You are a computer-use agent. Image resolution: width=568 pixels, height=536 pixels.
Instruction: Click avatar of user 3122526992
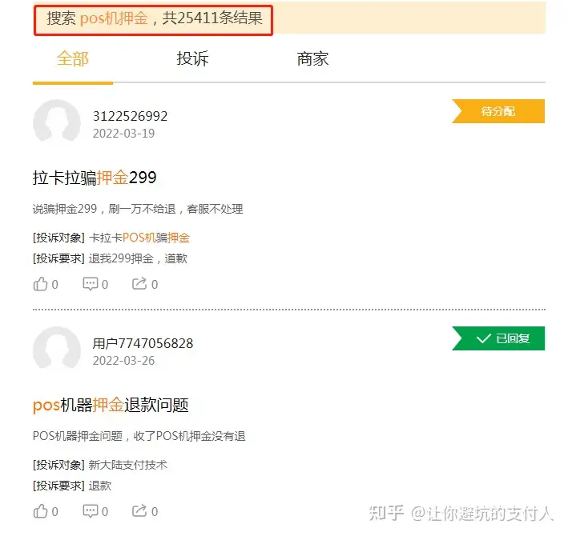pyautogui.click(x=57, y=121)
